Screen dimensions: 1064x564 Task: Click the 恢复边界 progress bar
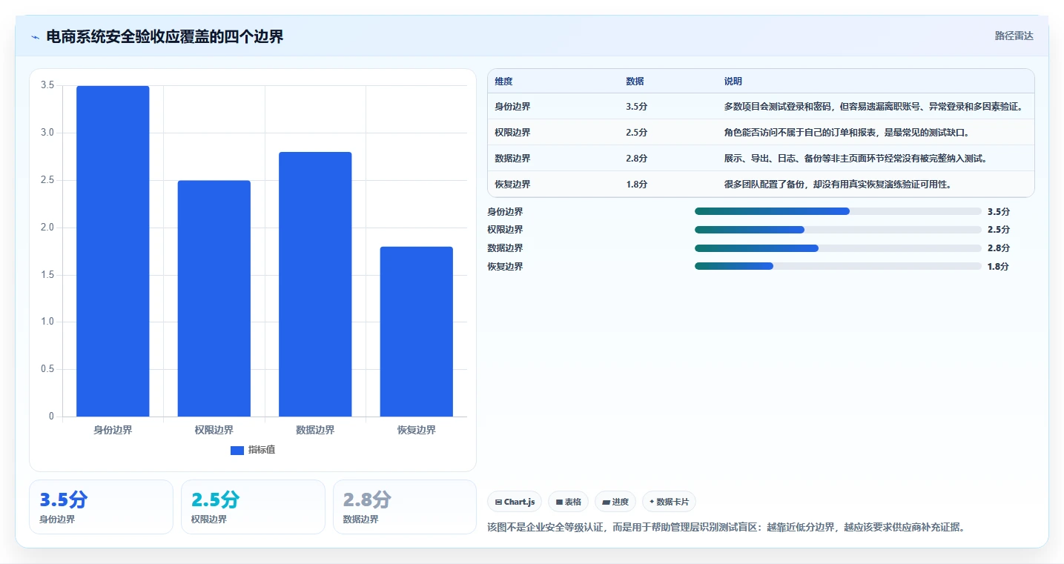coord(838,266)
